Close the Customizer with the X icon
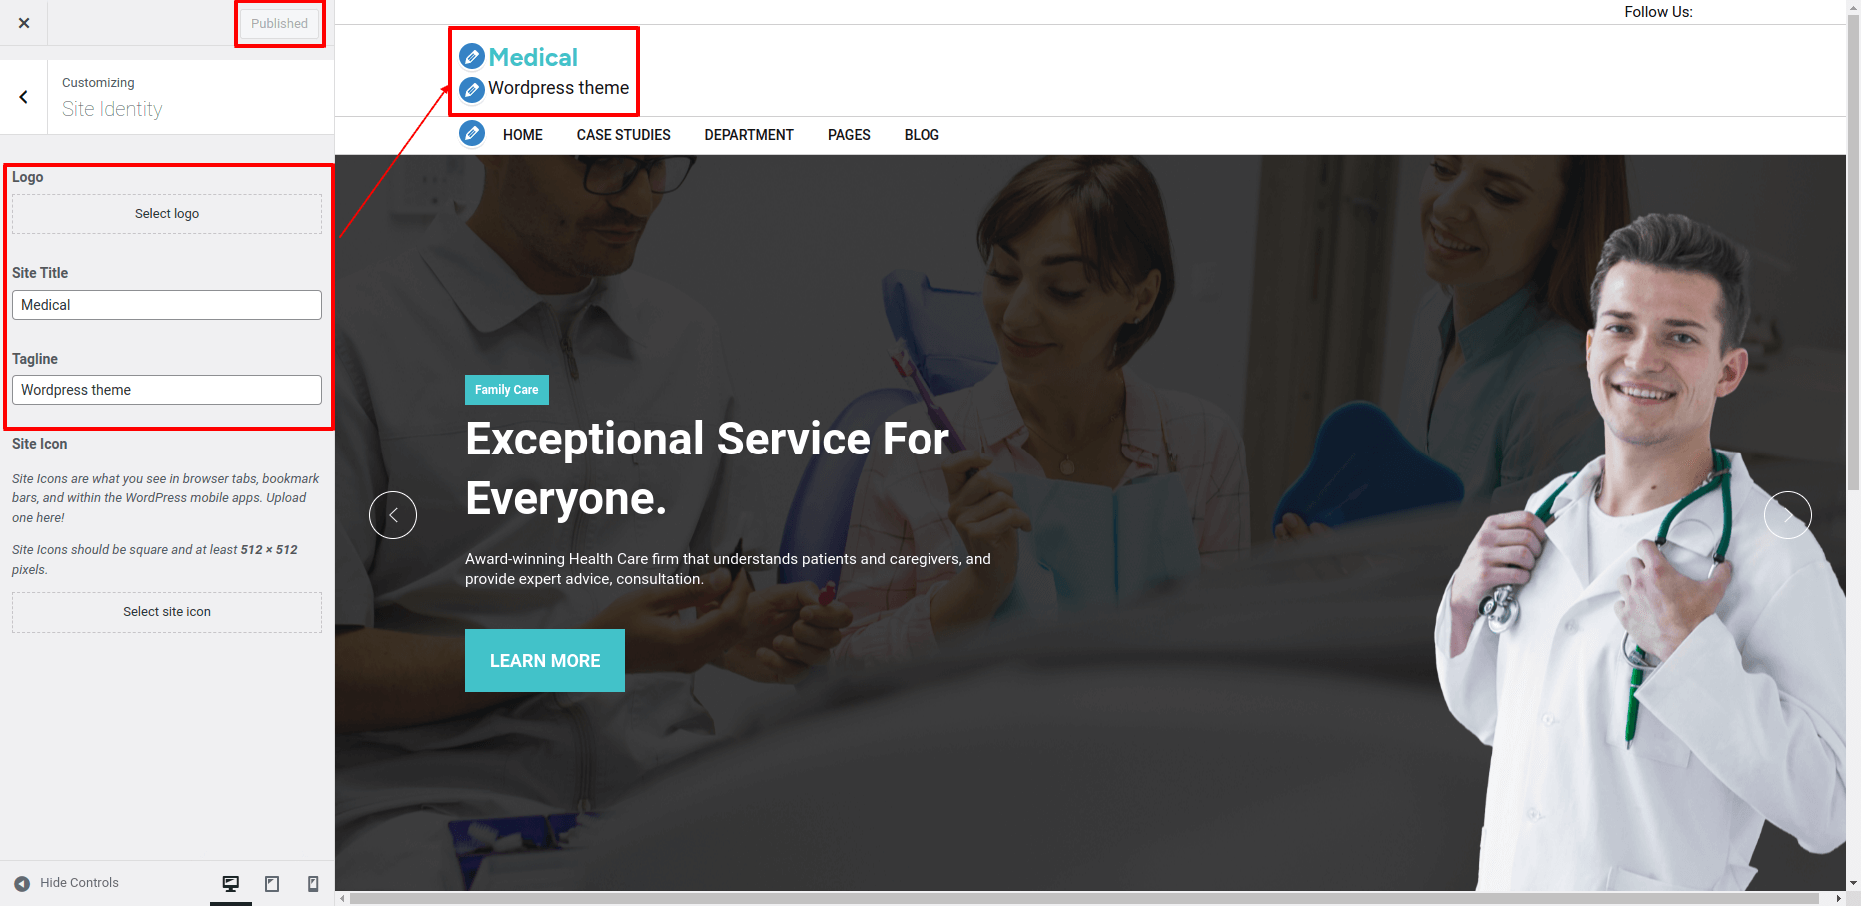The image size is (1861, 906). point(24,23)
